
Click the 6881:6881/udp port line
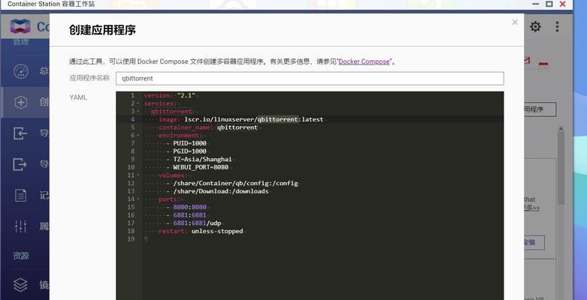(x=194, y=223)
